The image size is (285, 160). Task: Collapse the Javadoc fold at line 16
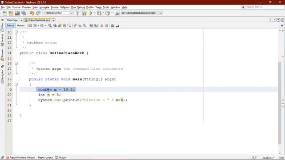pyautogui.click(x=16, y=63)
